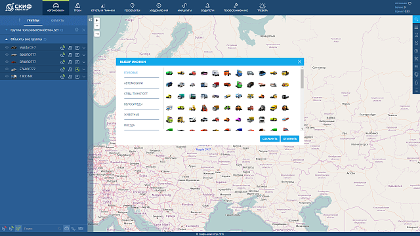
Task: Switch to the Объекты tab
Action: coord(58,20)
